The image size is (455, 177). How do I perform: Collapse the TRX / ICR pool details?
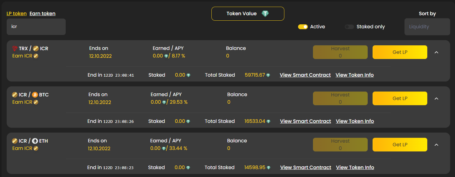(436, 52)
